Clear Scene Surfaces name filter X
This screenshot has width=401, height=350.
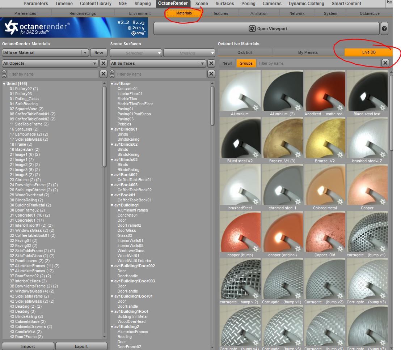coord(211,74)
